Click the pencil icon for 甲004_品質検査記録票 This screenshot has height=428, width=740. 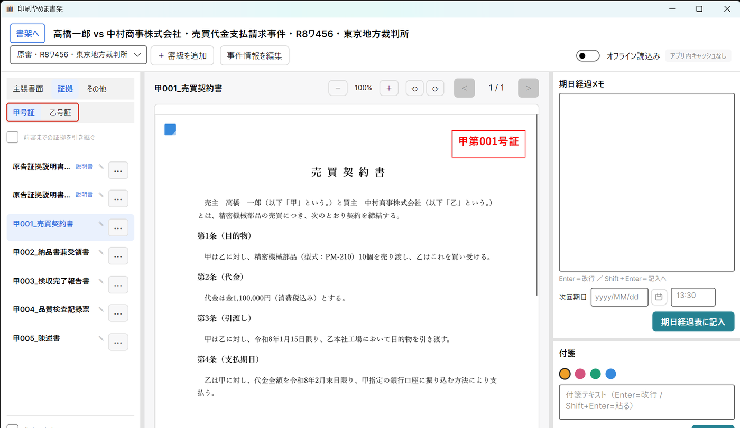(x=101, y=309)
